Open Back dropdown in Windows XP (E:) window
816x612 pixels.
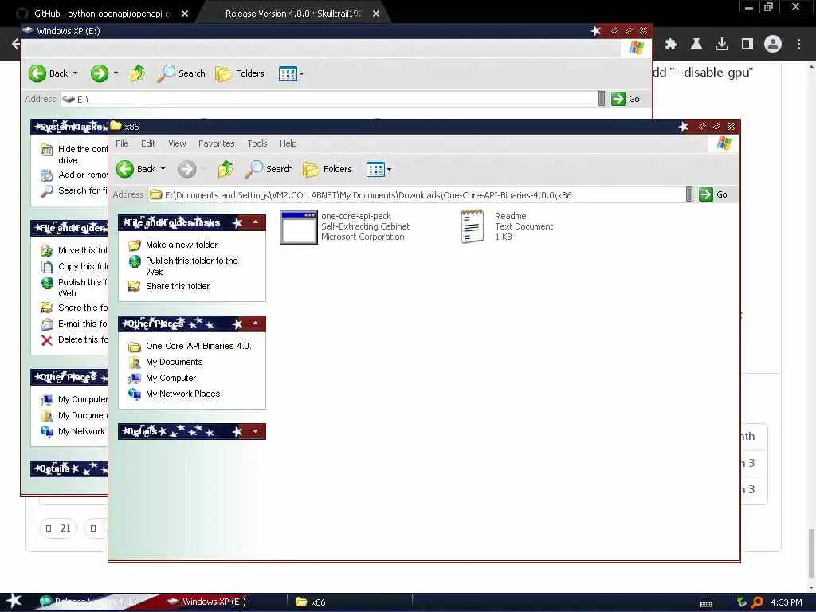pos(76,73)
